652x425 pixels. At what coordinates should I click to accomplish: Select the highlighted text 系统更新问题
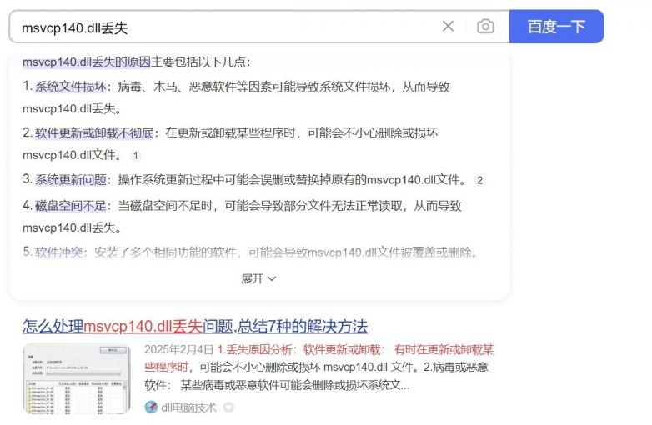pos(71,179)
